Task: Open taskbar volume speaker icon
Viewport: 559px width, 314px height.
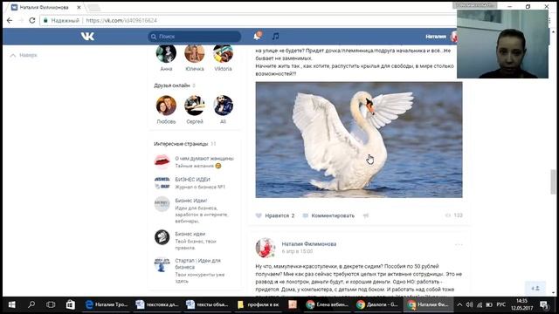Action: (x=470, y=304)
